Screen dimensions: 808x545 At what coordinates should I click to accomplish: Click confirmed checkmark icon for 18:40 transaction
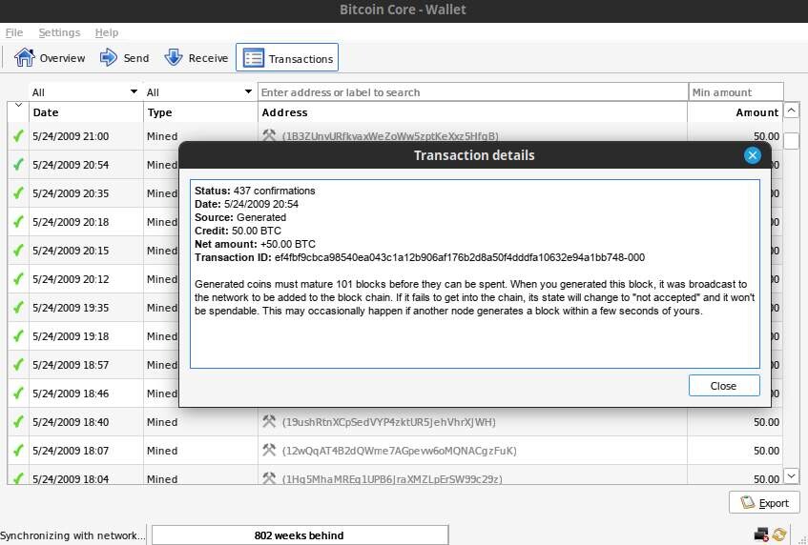tap(18, 422)
